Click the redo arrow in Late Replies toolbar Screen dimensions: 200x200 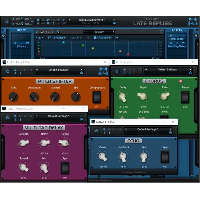coord(53,20)
